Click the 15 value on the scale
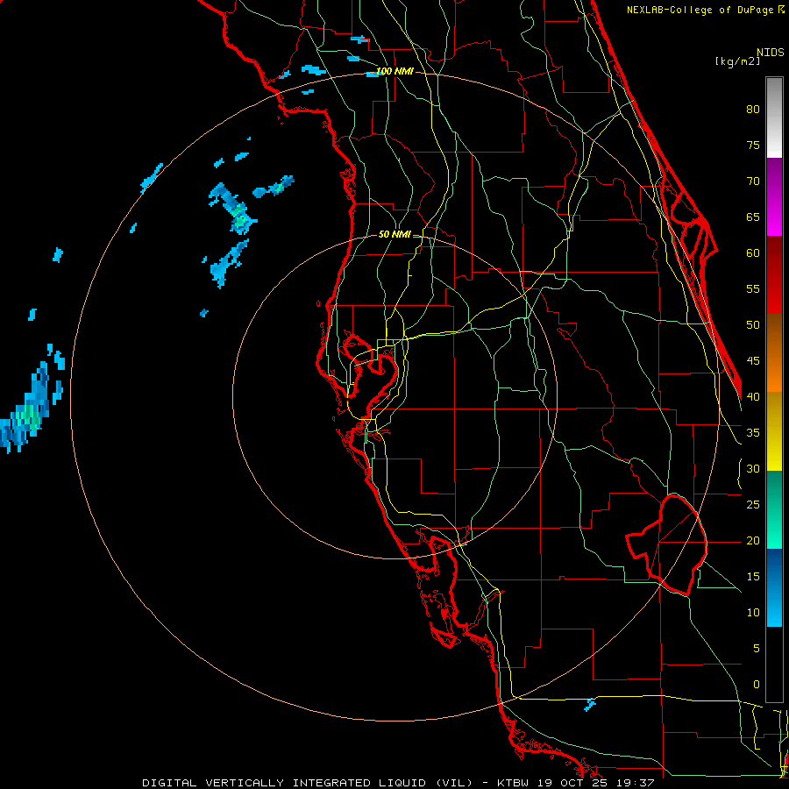789x789 pixels. pos(753,576)
